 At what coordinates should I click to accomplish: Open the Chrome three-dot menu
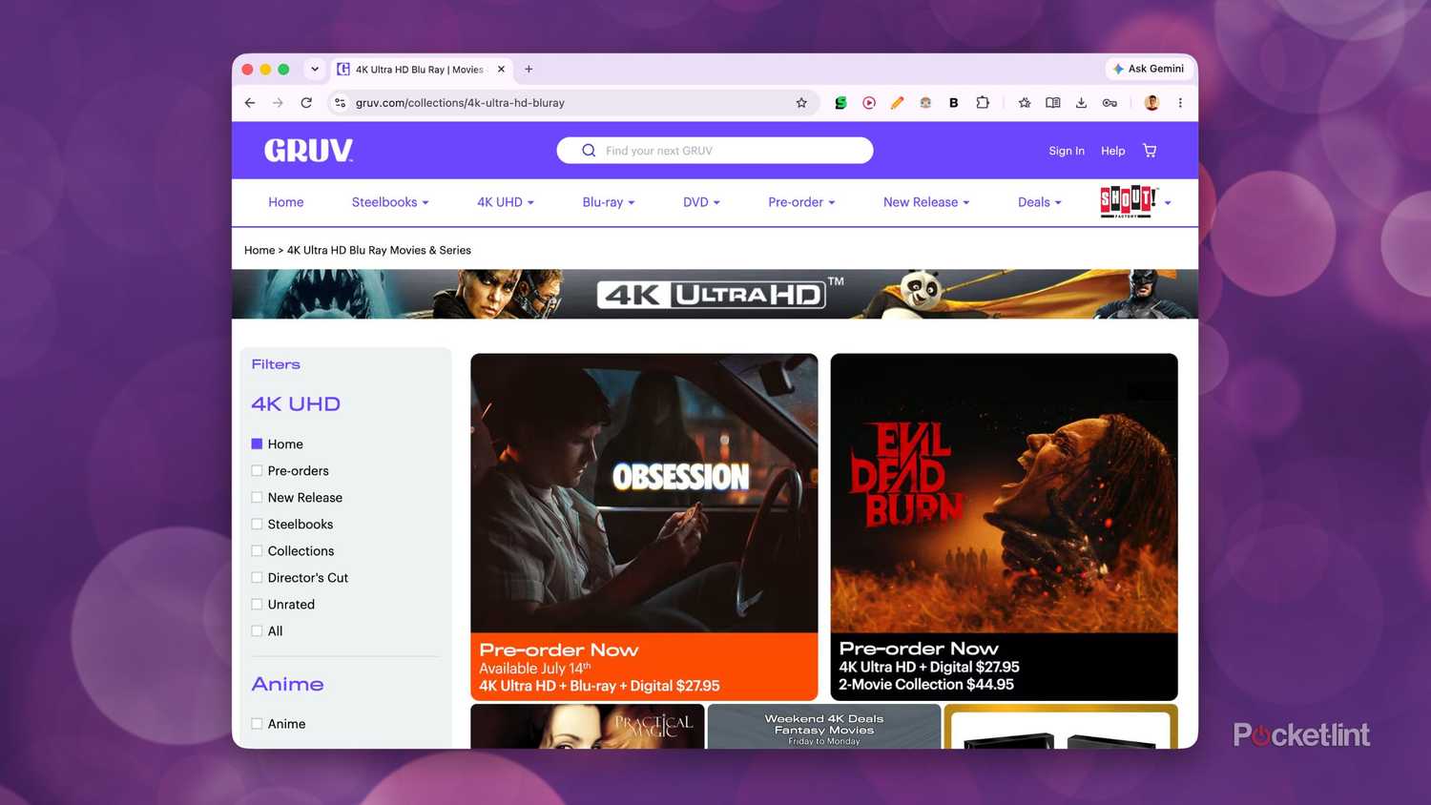(1180, 103)
